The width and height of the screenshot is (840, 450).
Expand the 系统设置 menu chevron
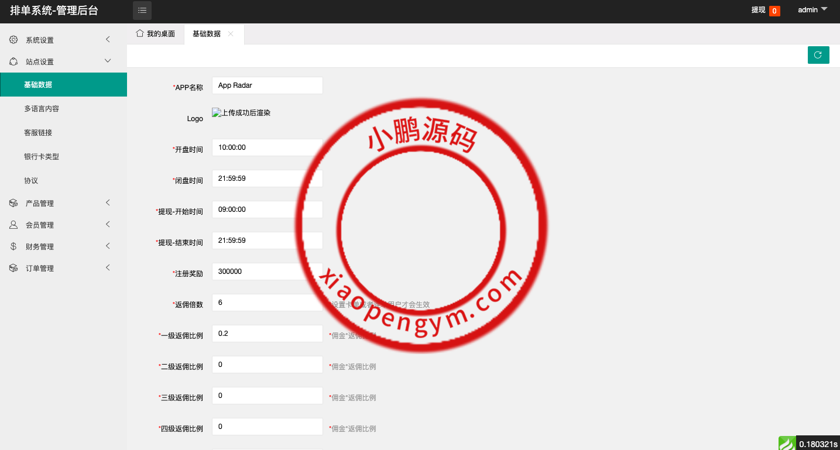click(x=108, y=40)
